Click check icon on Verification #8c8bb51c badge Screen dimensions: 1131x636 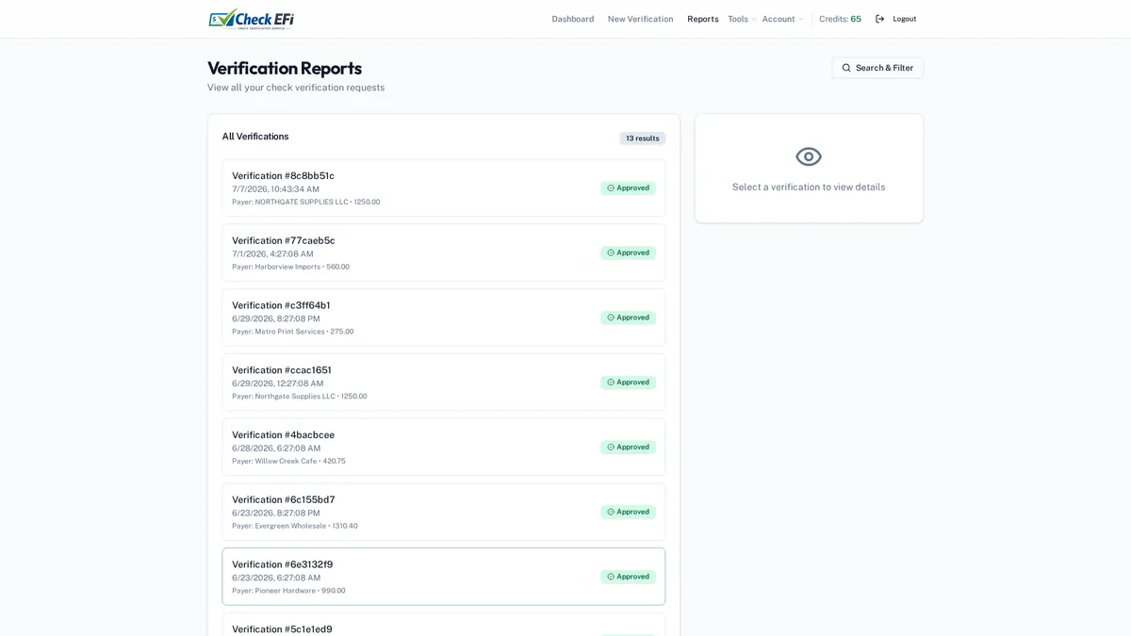611,188
